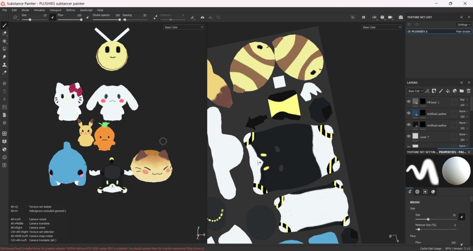This screenshot has width=473, height=251.
Task: Toggle size pen pressure icon next to Size slider
Action: pos(53,18)
